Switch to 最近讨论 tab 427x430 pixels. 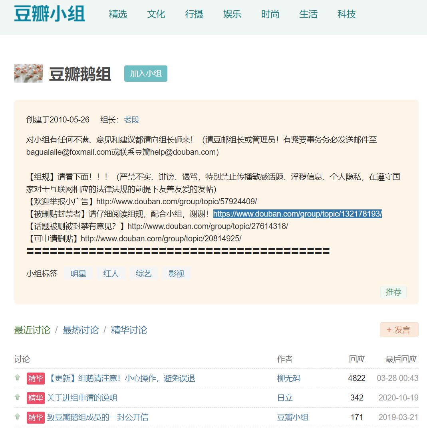point(32,330)
